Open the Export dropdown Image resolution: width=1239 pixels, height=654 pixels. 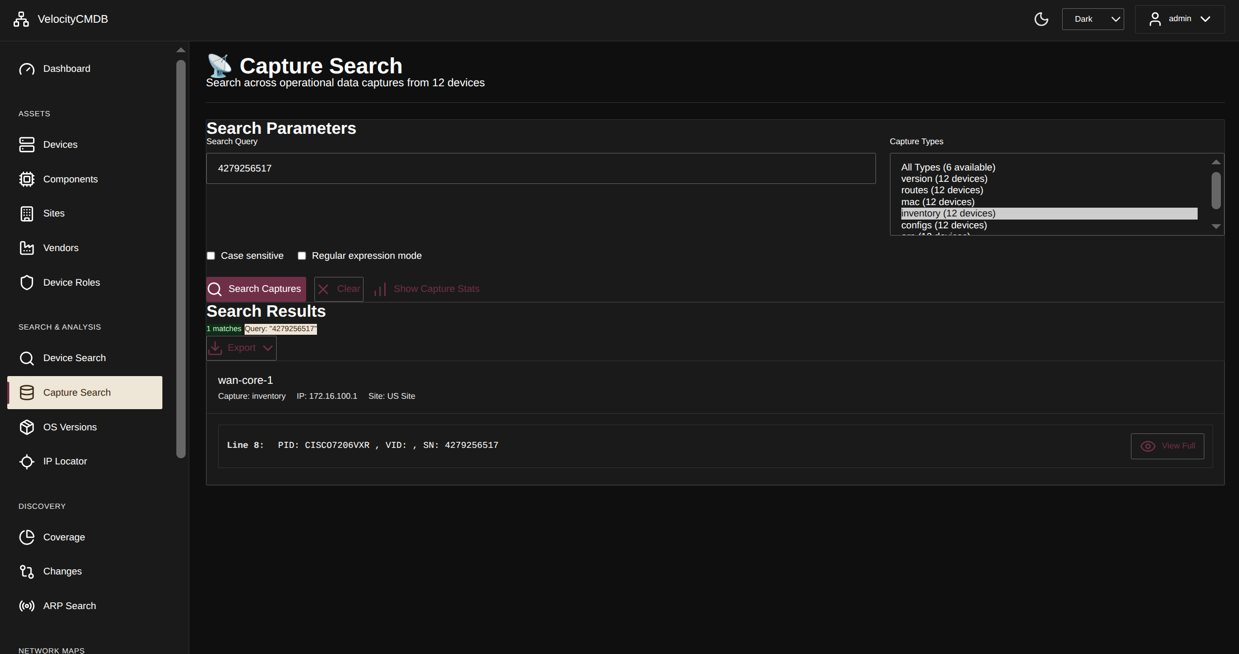coord(241,348)
